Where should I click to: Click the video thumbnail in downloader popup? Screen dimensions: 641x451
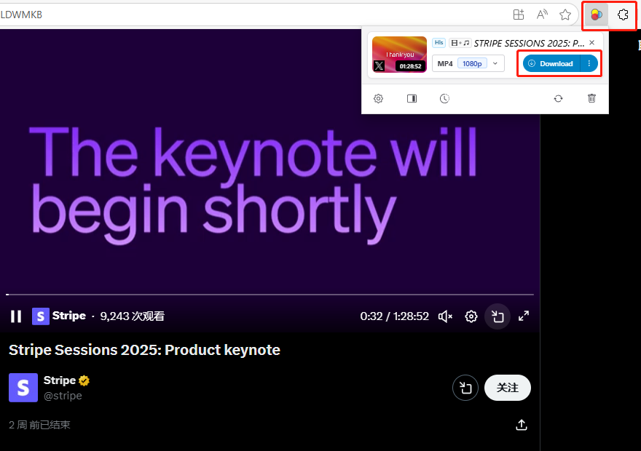point(399,55)
